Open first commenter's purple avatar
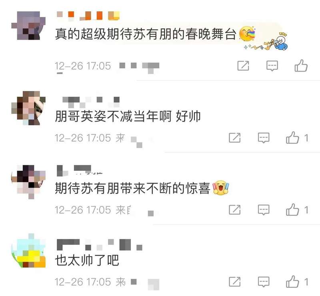The image size is (320, 296). (28, 26)
